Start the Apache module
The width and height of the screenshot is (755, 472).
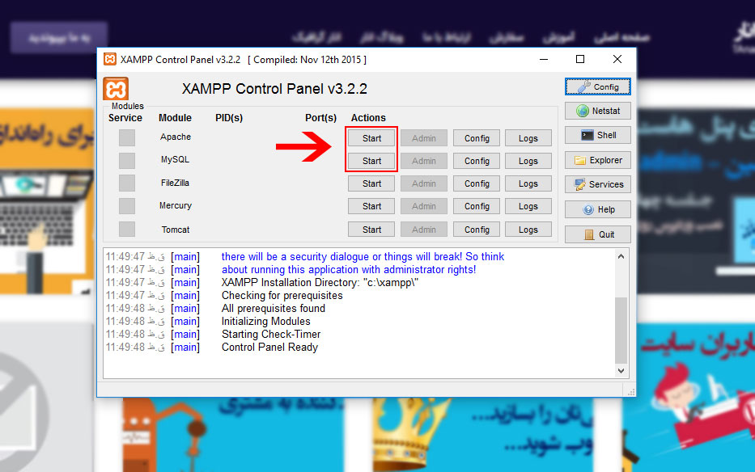click(371, 138)
